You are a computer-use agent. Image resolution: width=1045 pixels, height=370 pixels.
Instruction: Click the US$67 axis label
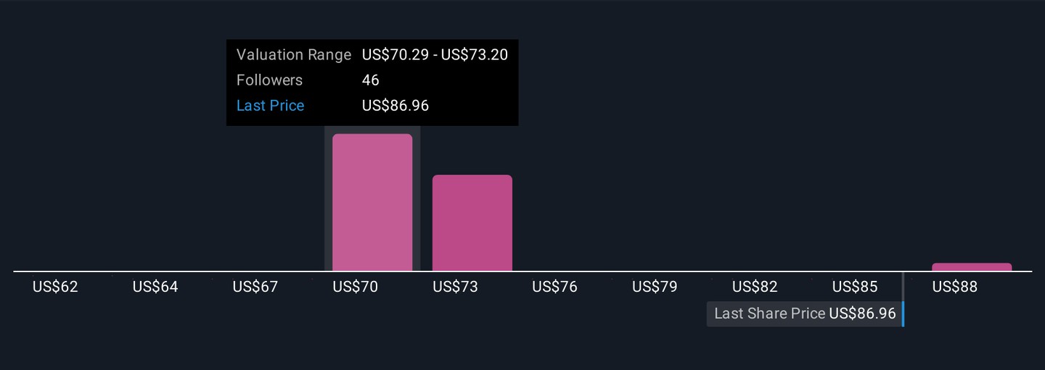[255, 287]
